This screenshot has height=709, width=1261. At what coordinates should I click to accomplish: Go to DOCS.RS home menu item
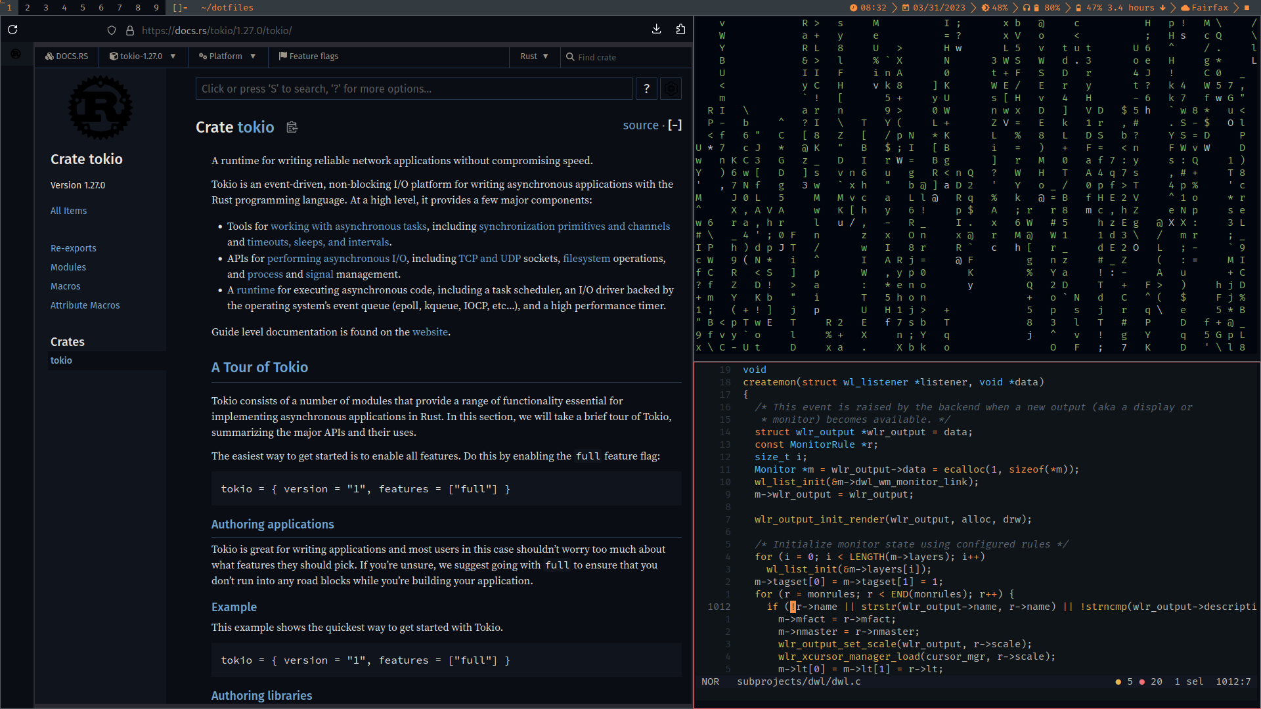[x=67, y=56]
